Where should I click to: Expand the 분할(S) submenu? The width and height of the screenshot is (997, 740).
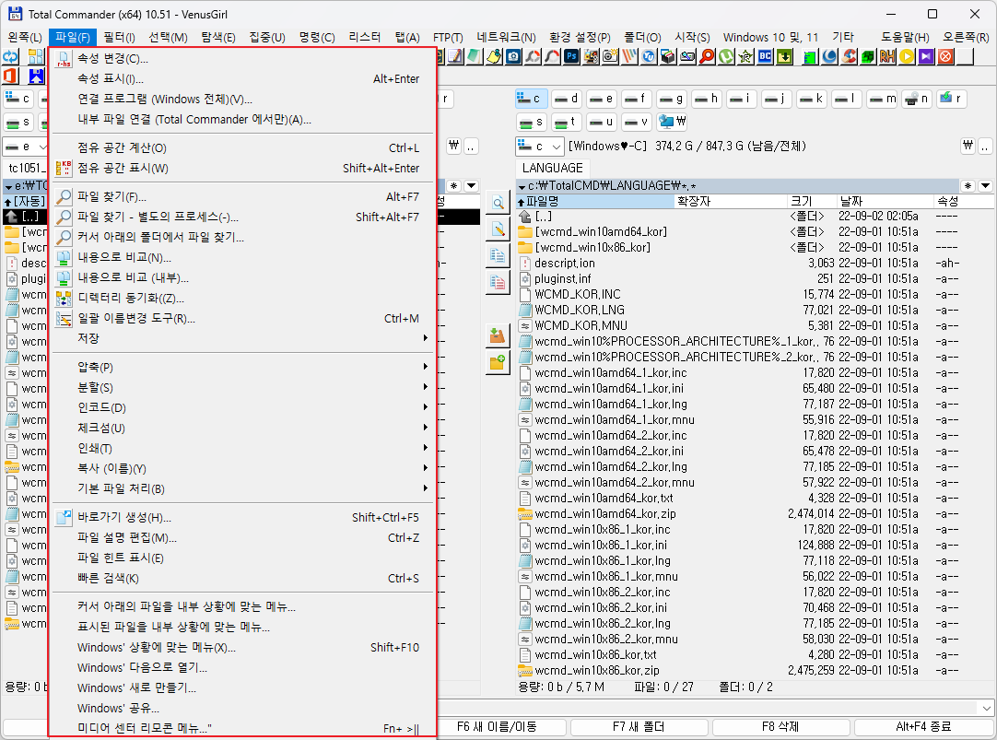pyautogui.click(x=242, y=387)
